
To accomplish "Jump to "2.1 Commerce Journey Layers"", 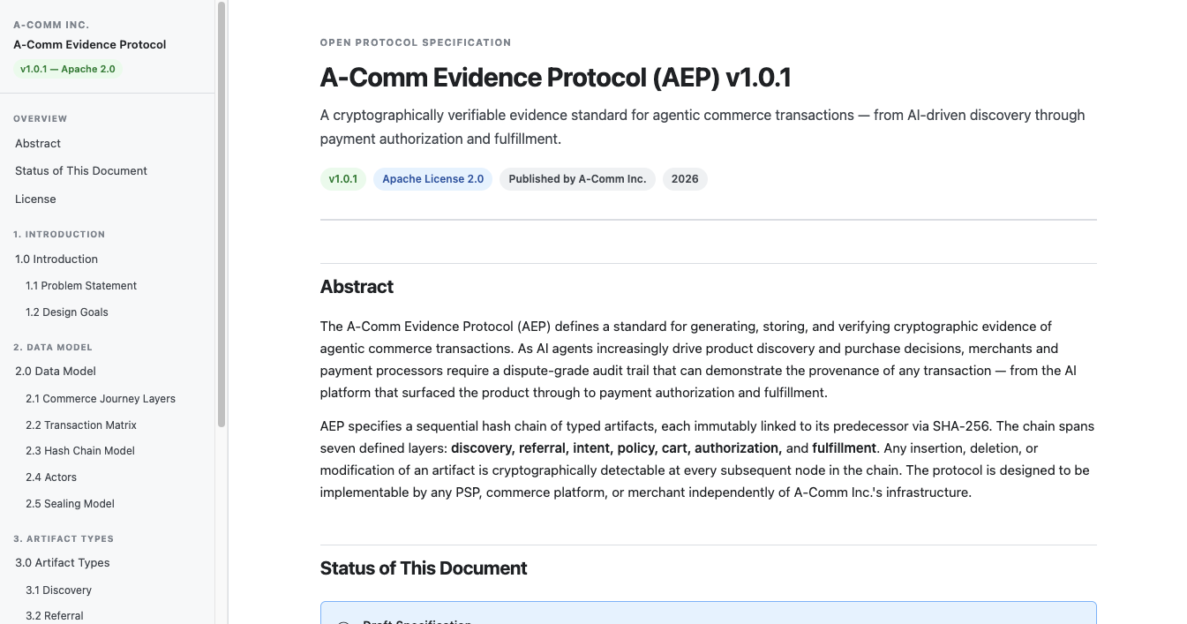I will [100, 398].
